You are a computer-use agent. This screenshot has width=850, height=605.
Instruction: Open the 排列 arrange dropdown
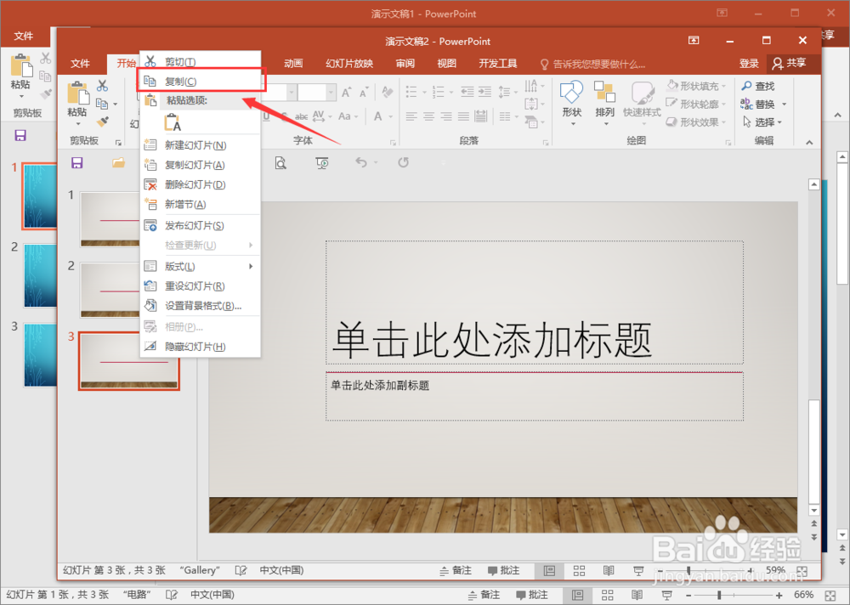click(604, 103)
